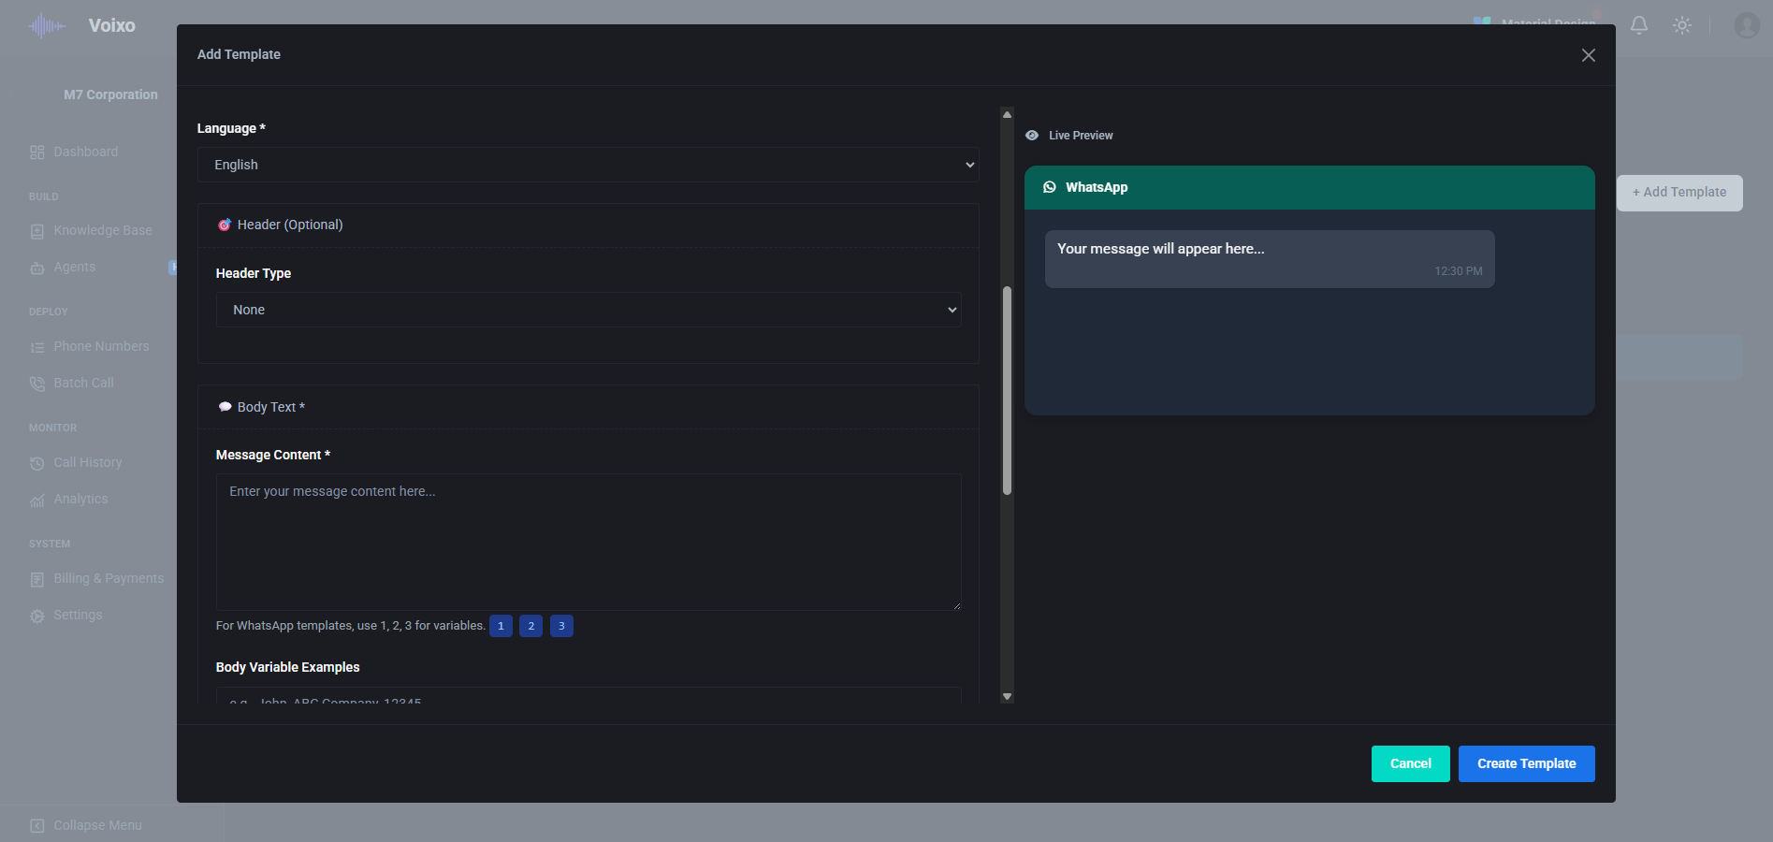Go to Knowledge Base in sidebar
Image resolution: width=1773 pixels, height=842 pixels.
coord(102,230)
